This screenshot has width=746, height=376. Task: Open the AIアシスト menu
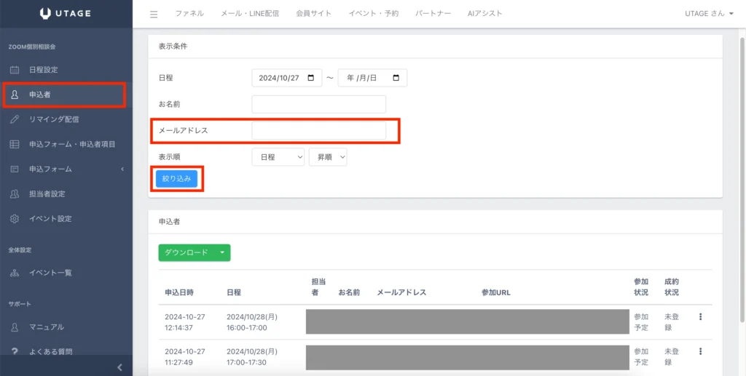(484, 13)
